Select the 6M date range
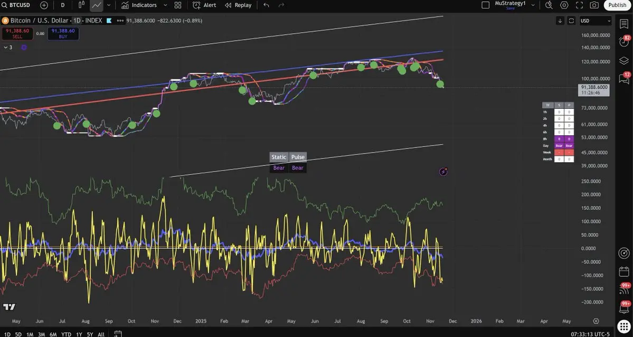Screen dimensions: 633x337 53,334
